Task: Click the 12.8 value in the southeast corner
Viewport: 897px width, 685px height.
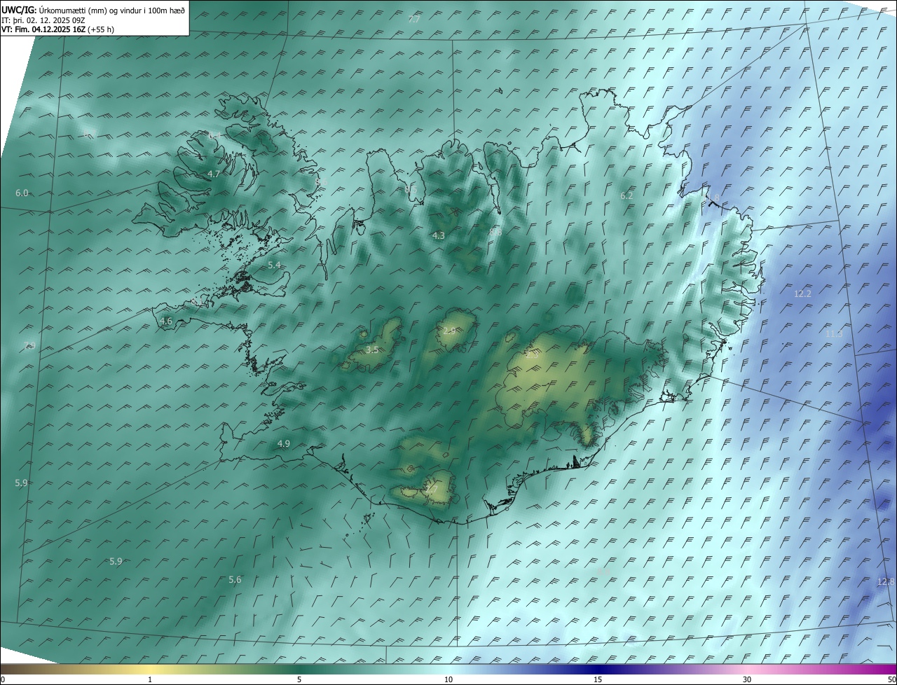Action: point(886,581)
